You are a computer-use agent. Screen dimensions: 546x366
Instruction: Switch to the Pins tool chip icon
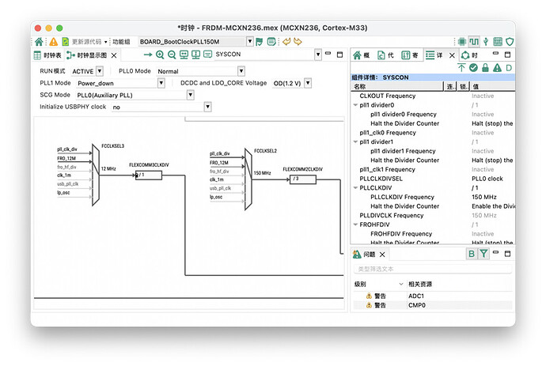click(x=462, y=42)
